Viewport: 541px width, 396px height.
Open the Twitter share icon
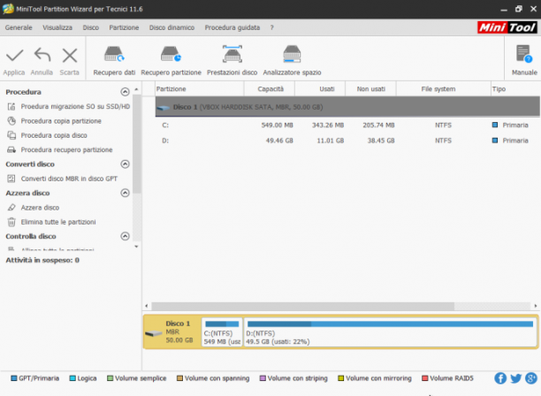click(516, 378)
